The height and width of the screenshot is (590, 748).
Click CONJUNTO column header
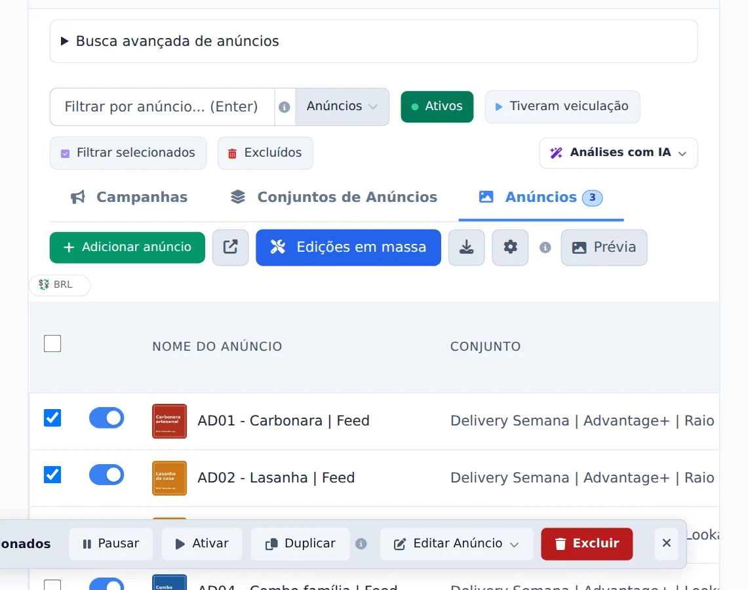coord(485,346)
